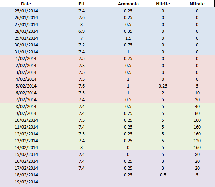215x187 pixels.
Task: Click the date cell 19/02/2014
Action: [x=26, y=182]
